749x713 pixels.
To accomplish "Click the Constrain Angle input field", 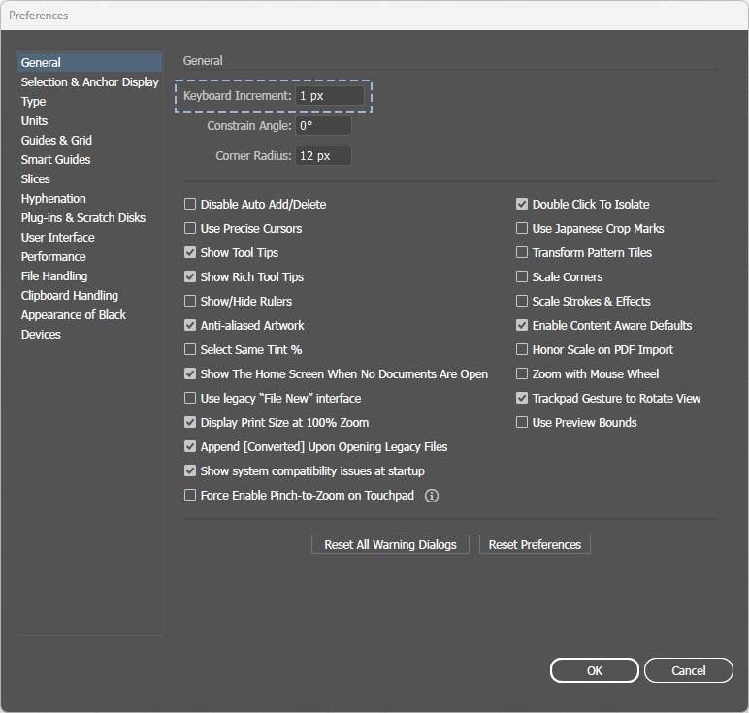I will [x=323, y=126].
